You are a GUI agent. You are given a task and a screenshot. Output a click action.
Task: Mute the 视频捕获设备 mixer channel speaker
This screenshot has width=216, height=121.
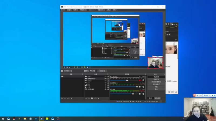pos(140,87)
